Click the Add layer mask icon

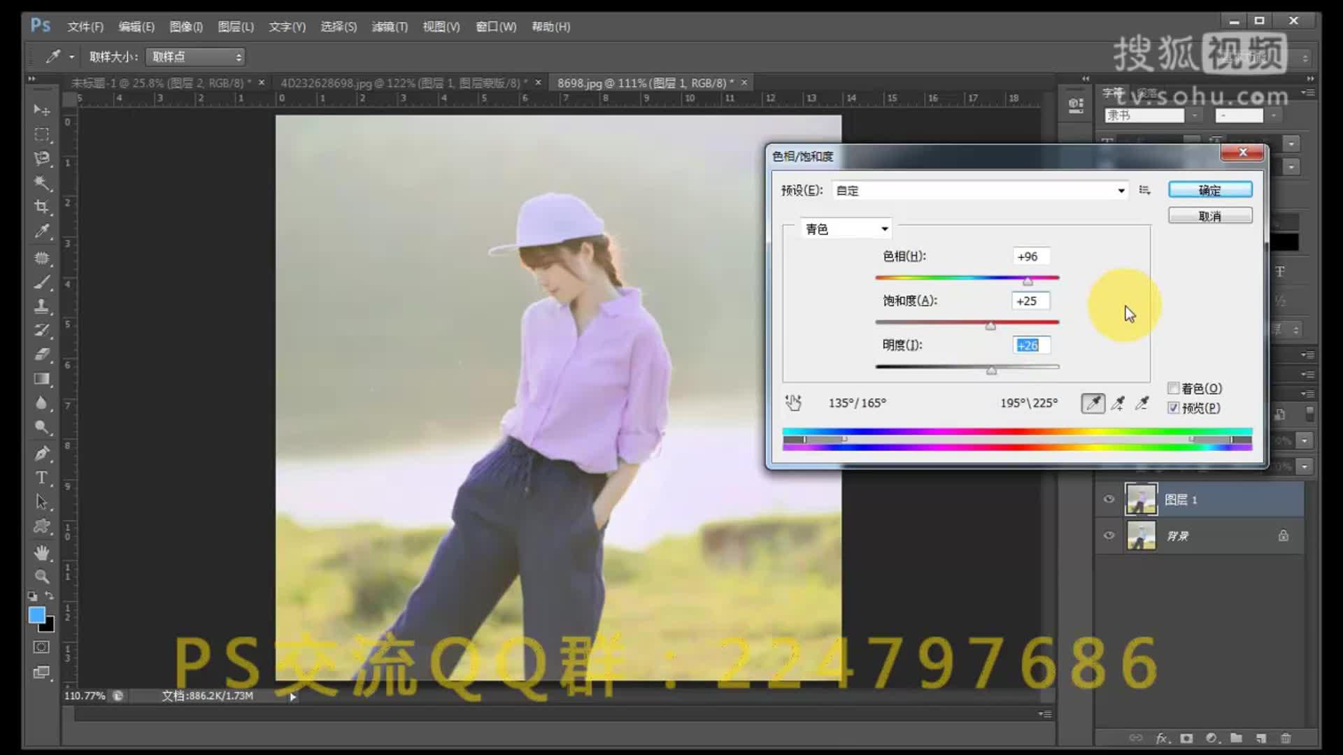1186,738
